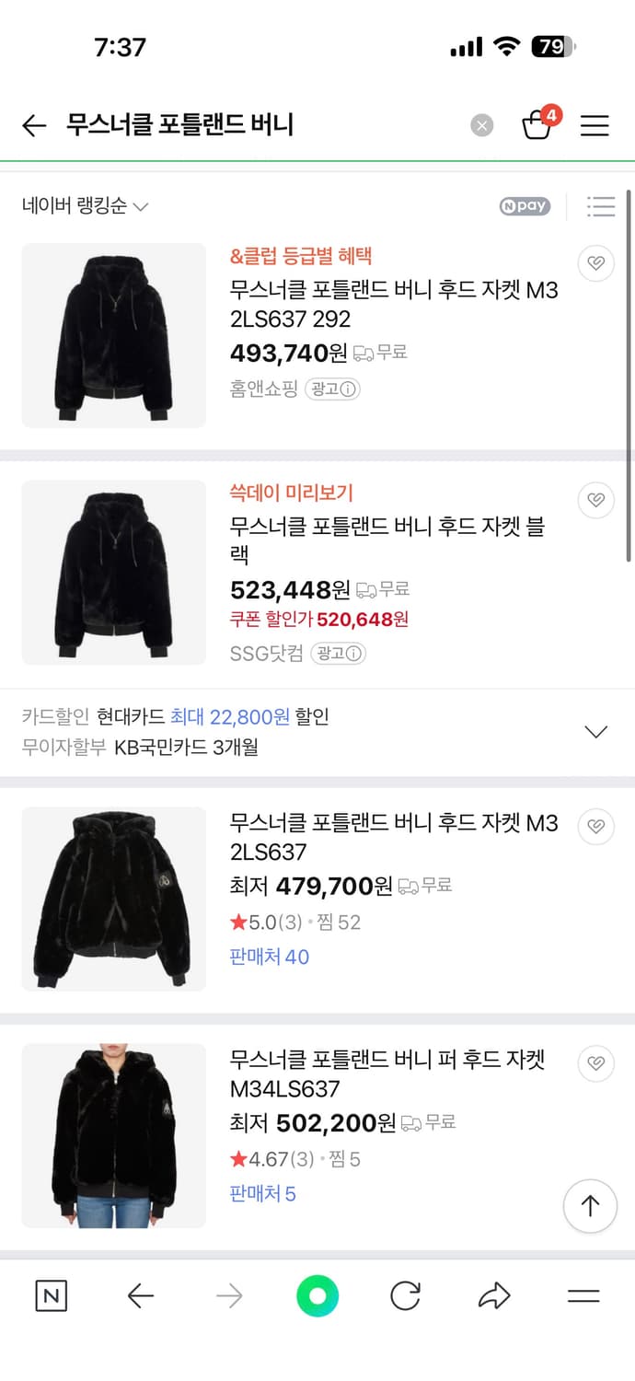The width and height of the screenshot is (635, 1381).
Task: Switch to list view with the layout icon
Action: 602,207
